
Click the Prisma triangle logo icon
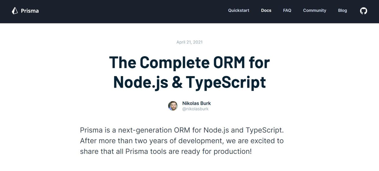click(x=15, y=11)
